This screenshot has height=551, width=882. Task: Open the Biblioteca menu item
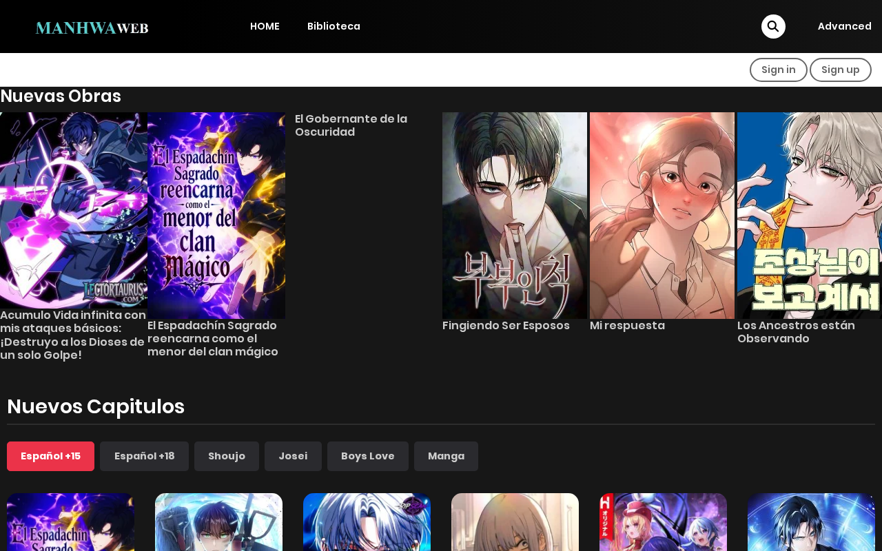(334, 26)
